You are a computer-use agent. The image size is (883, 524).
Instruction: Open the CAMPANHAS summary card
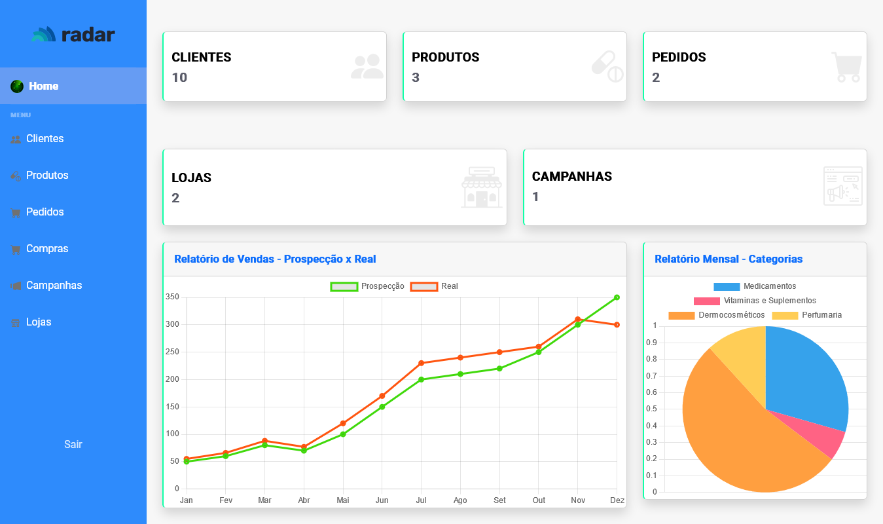point(695,187)
